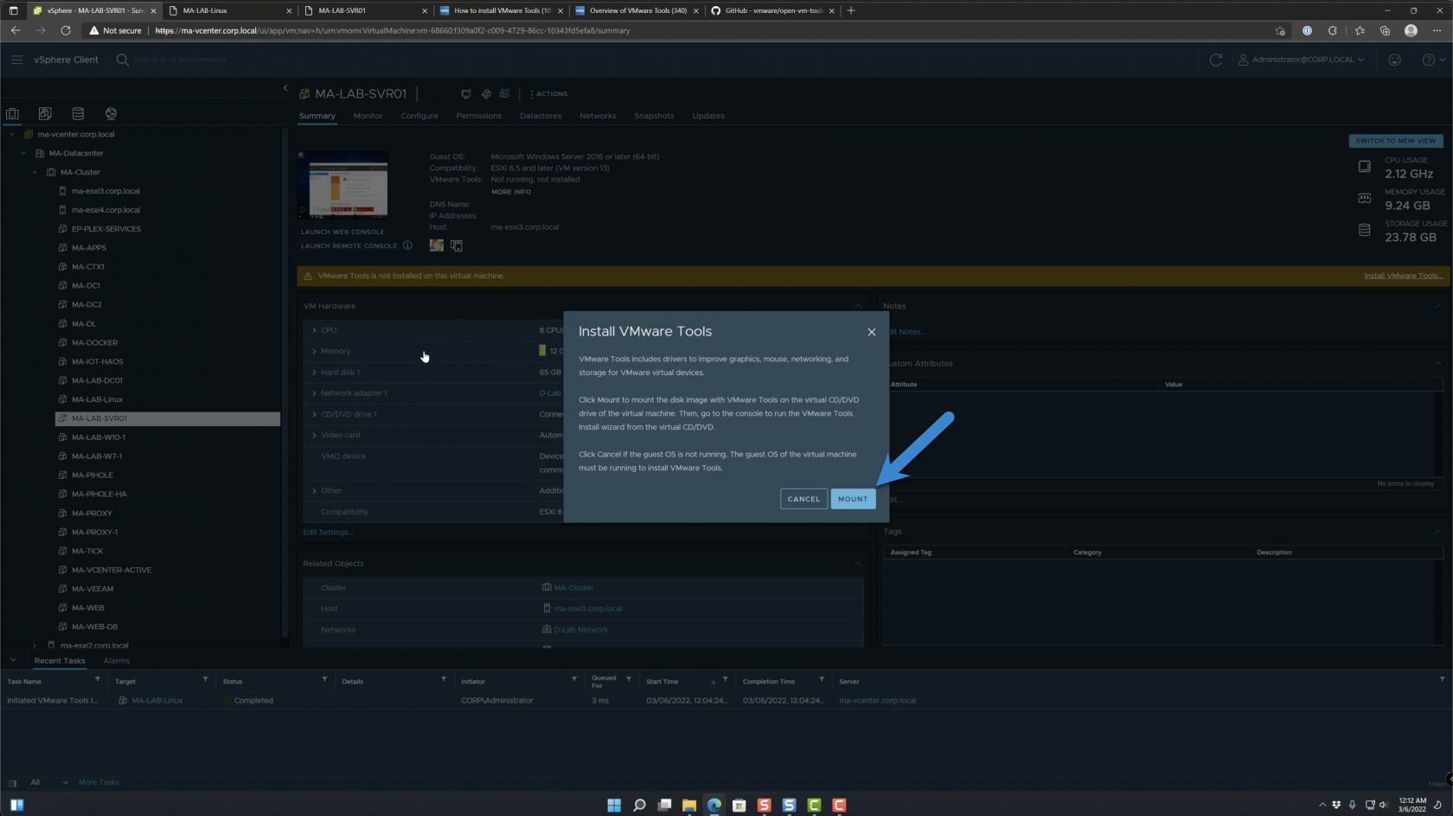Click LAUNCH REMOTE CONSOLE link

point(349,245)
